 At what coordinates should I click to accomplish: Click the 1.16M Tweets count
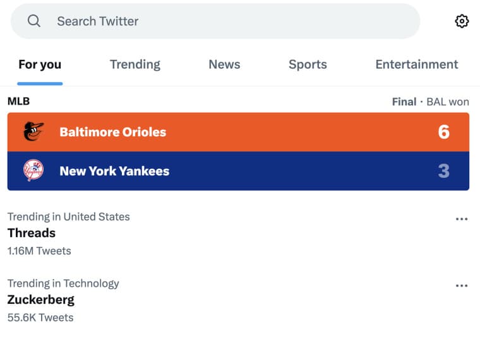(x=39, y=251)
